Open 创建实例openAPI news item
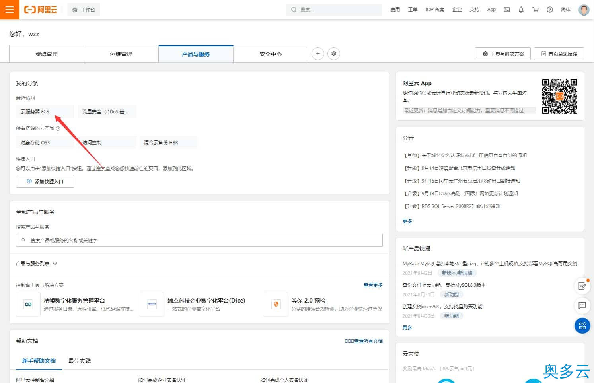This screenshot has height=383, width=594. (x=442, y=307)
